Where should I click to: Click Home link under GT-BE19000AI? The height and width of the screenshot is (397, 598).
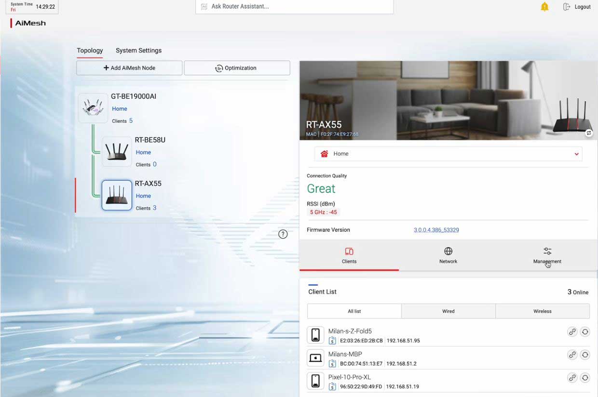(120, 109)
